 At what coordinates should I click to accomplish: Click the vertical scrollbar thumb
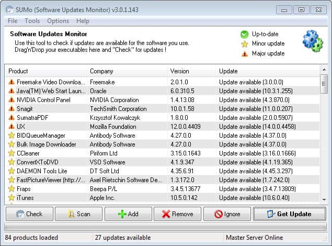coord(324,84)
